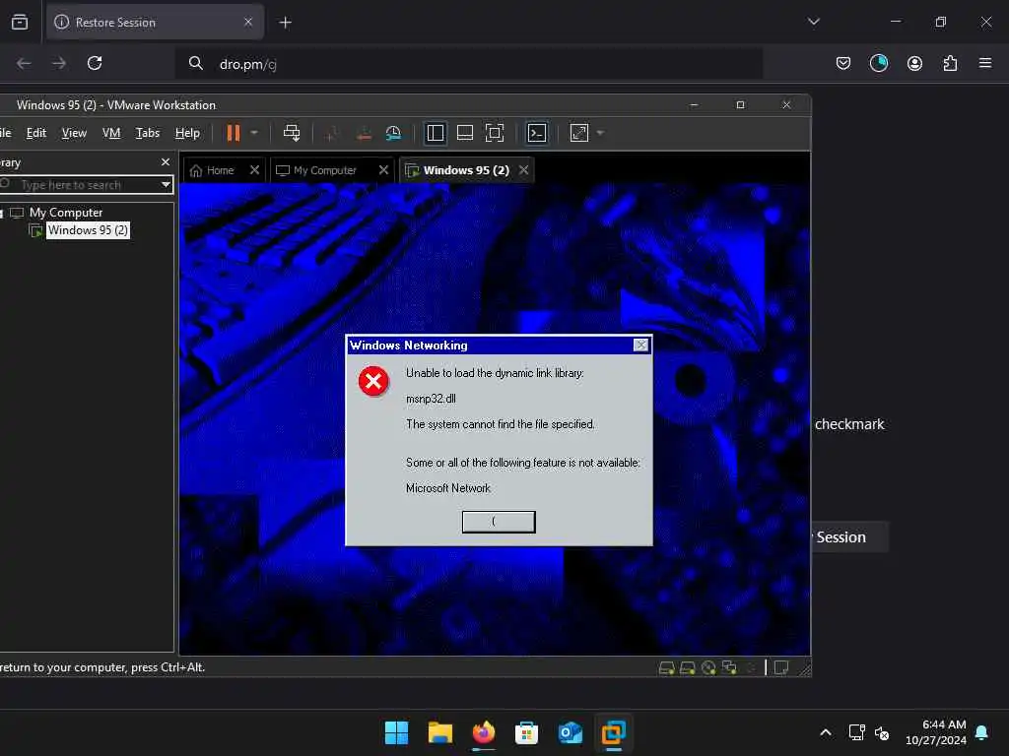Open a new Firefox tab

(x=285, y=23)
